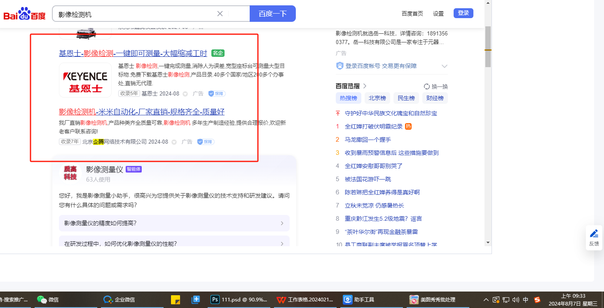The height and width of the screenshot is (308, 604).
Task: Click the Baidu logo
Action: pos(24,14)
